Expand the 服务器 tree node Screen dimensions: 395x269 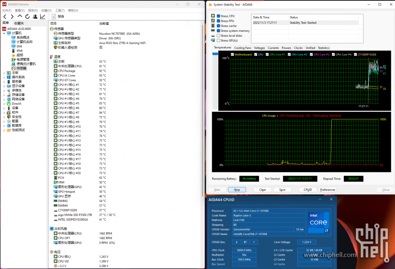tap(4, 82)
